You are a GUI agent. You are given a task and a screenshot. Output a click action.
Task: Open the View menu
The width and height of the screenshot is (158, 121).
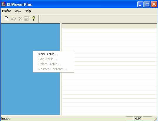(x=18, y=11)
